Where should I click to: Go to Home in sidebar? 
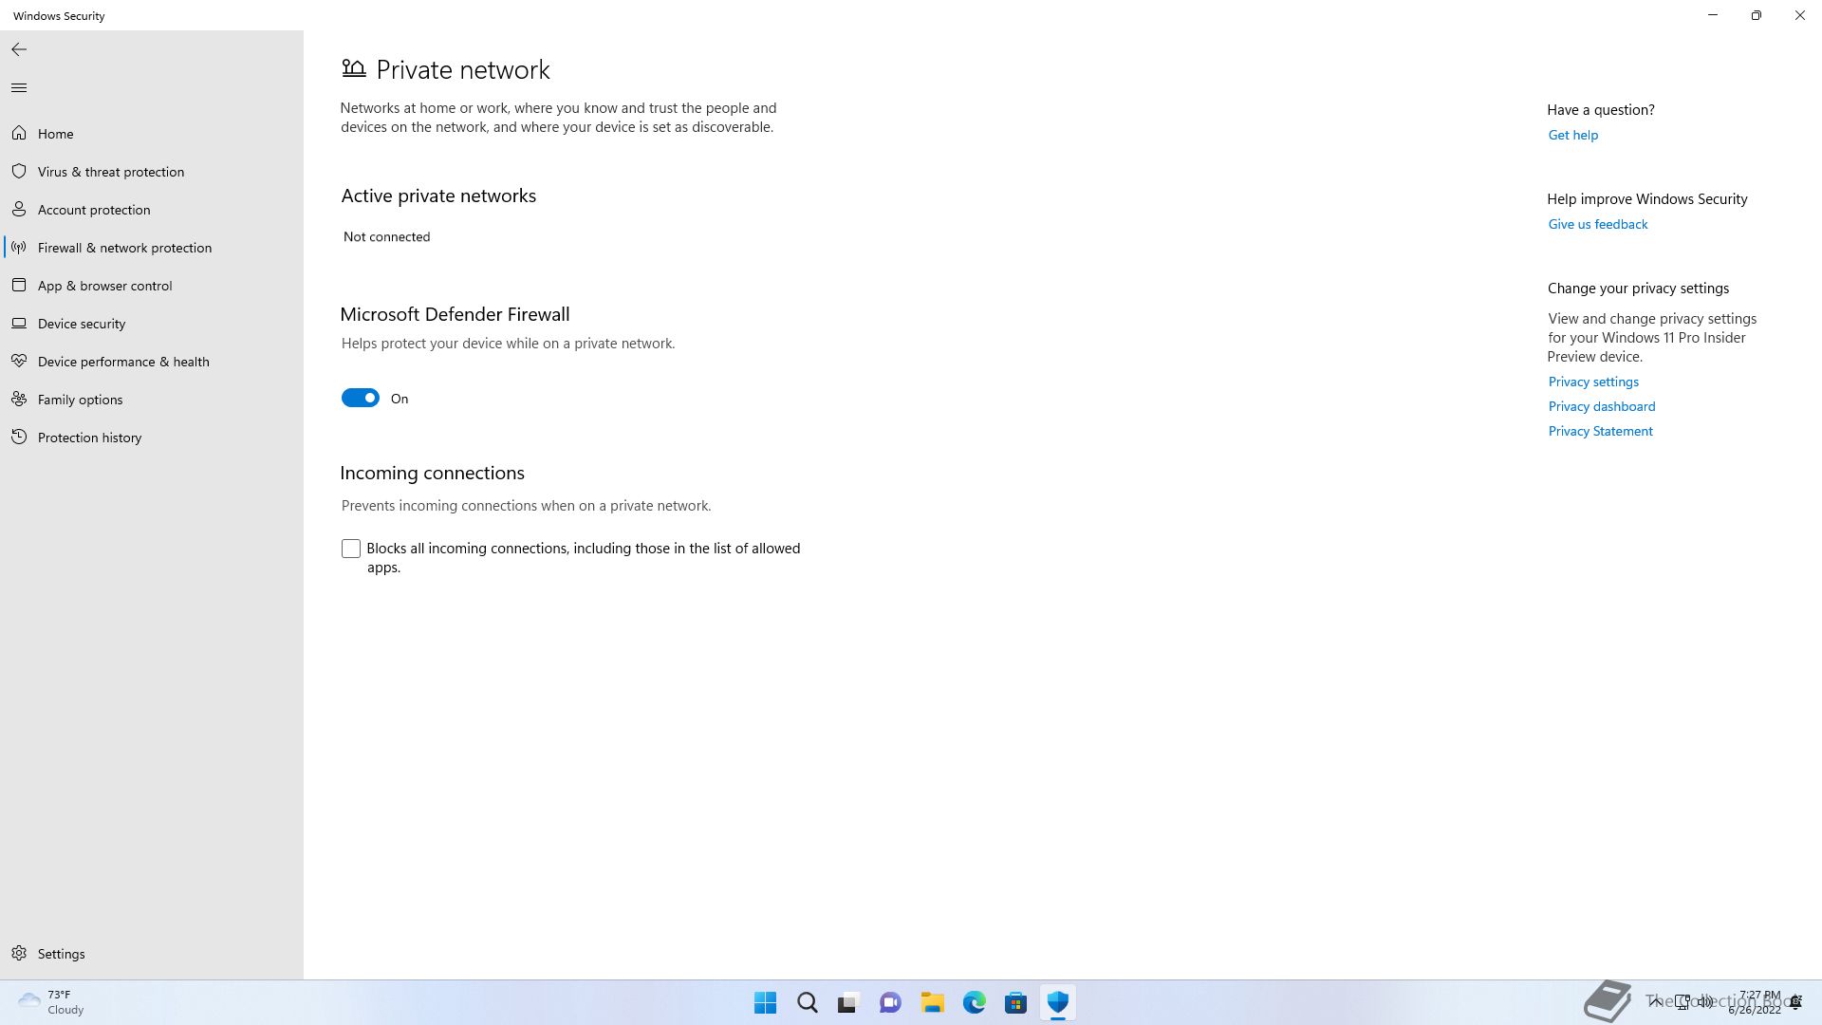55,134
